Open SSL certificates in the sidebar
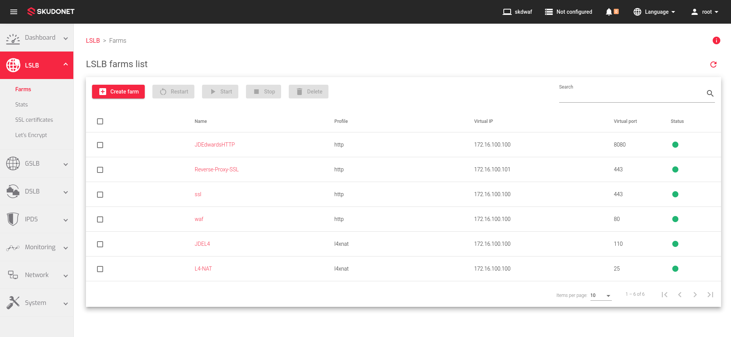 tap(34, 120)
